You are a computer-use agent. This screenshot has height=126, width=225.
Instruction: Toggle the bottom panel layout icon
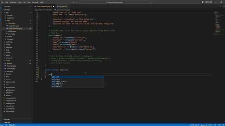[x=206, y=2]
